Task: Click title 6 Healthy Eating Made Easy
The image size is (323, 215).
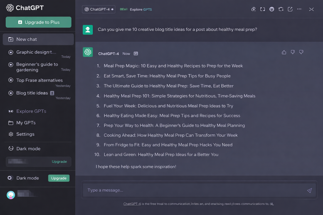Action: 172,116
